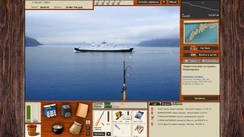Click the warning triangle on rod tension bar
The width and height of the screenshot is (244, 137).
(x=122, y=103)
